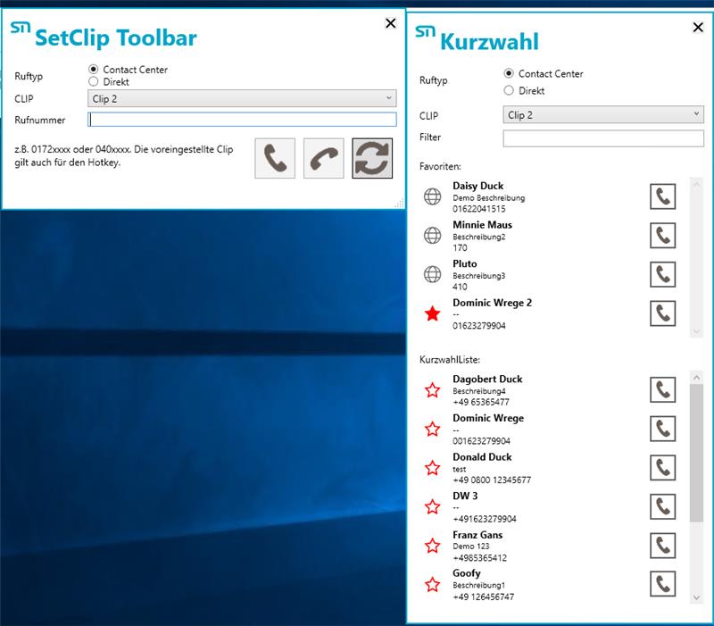Dial Donald Duck with the phone icon
Viewport: 714px width, 626px height.
click(x=662, y=468)
